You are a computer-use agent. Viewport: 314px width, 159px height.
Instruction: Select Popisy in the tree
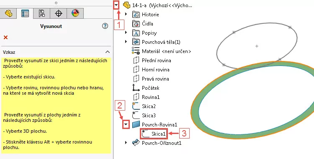tap(149, 33)
